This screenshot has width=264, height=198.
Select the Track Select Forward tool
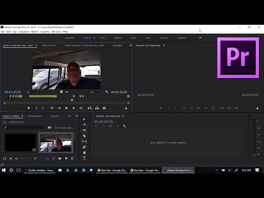84,125
